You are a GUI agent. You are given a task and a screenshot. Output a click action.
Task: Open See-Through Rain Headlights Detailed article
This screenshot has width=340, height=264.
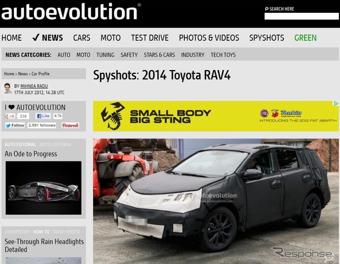[44, 245]
